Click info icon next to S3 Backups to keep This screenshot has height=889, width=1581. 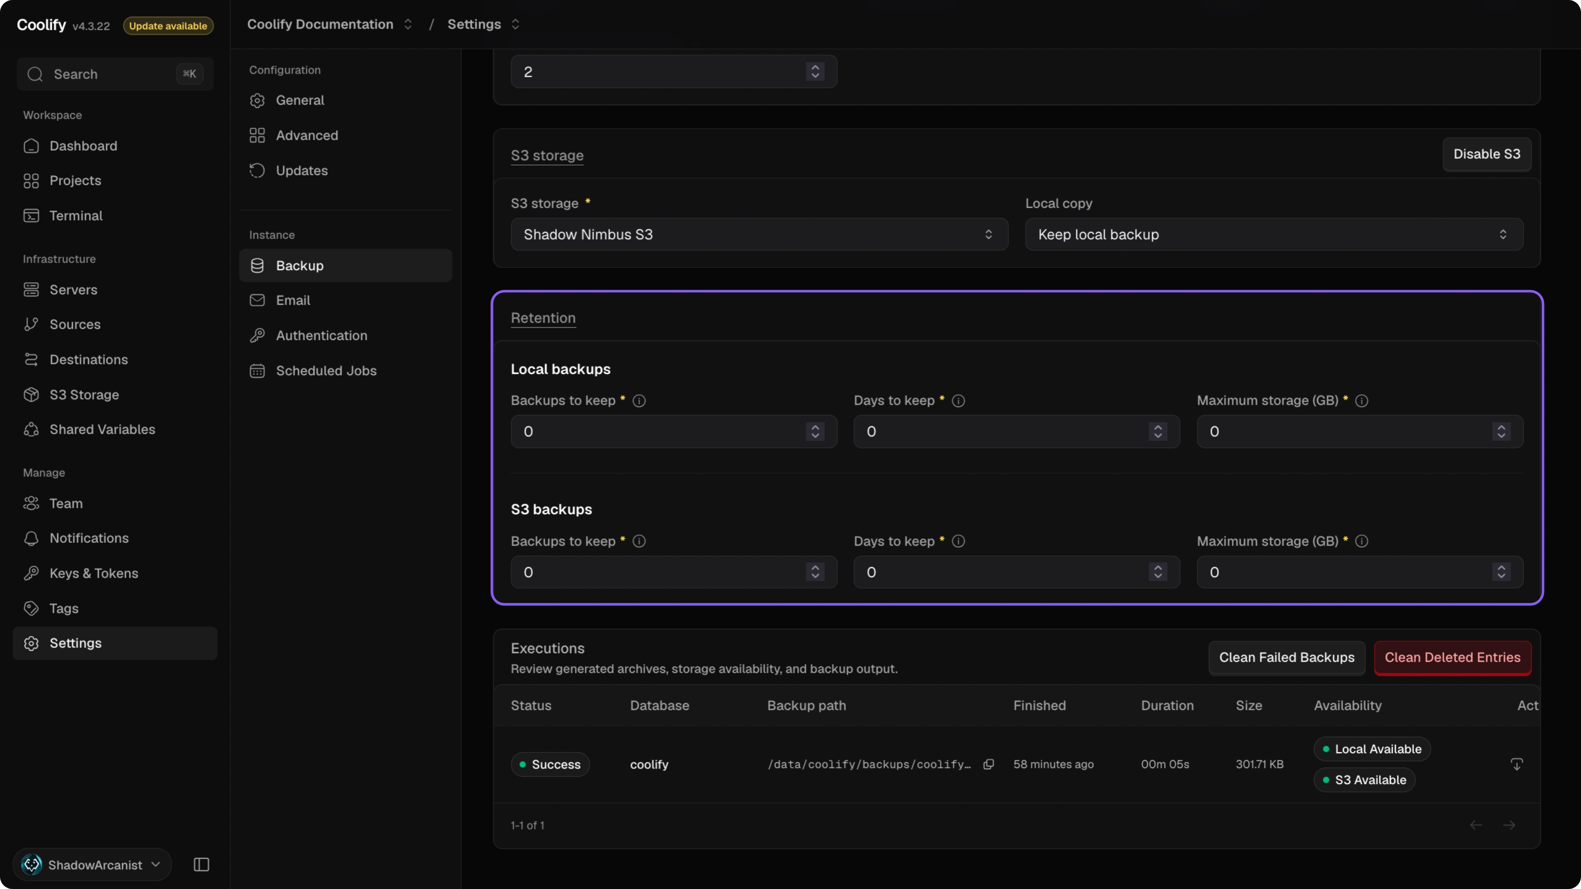pos(639,541)
